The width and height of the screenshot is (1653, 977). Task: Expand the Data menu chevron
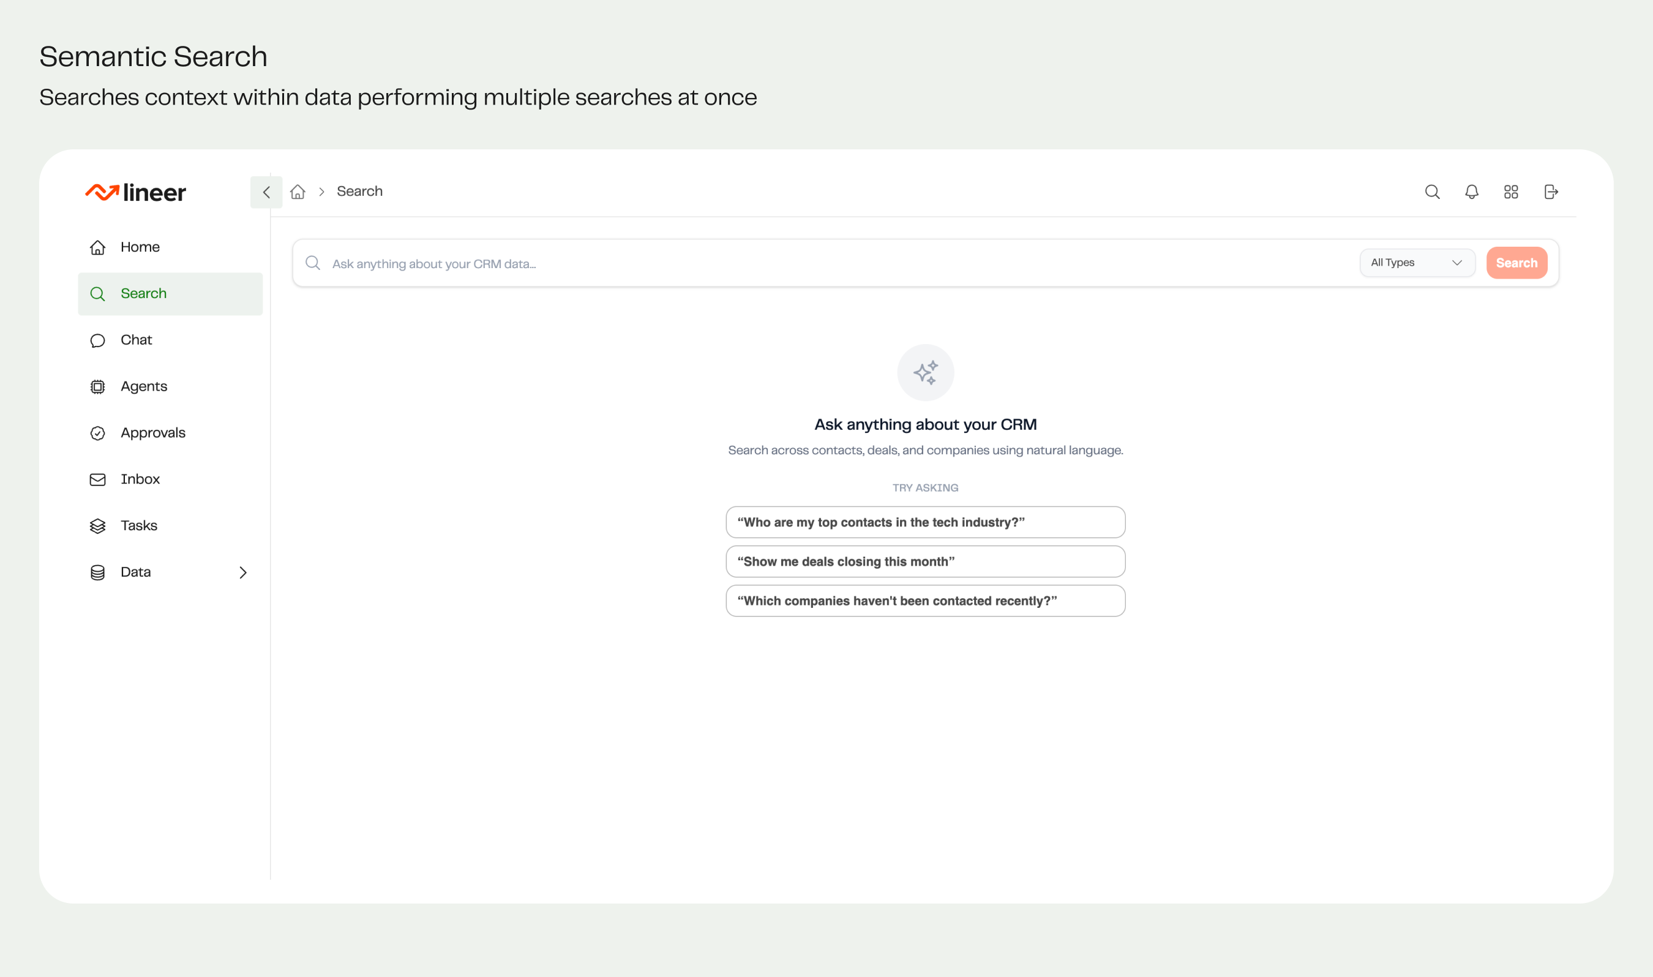pyautogui.click(x=243, y=572)
